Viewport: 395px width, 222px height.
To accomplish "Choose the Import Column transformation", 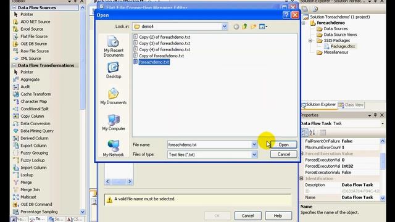I will point(33,167).
